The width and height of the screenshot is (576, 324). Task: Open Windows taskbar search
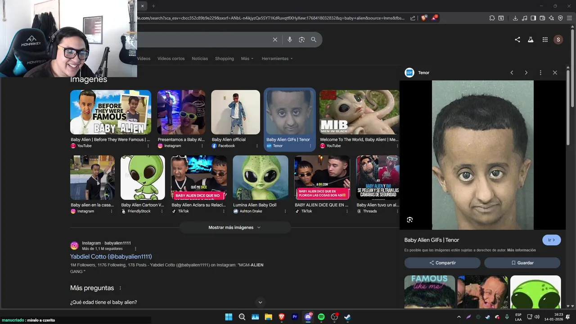coord(242,317)
